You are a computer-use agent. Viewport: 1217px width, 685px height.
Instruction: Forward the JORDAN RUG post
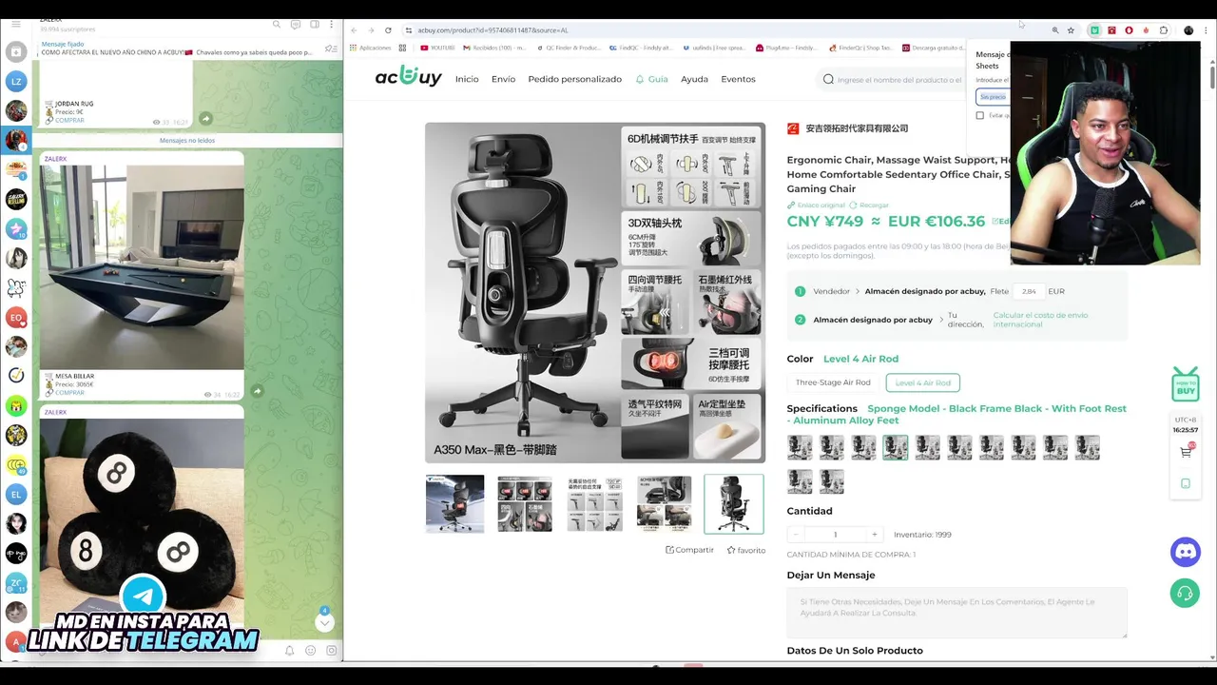point(205,119)
